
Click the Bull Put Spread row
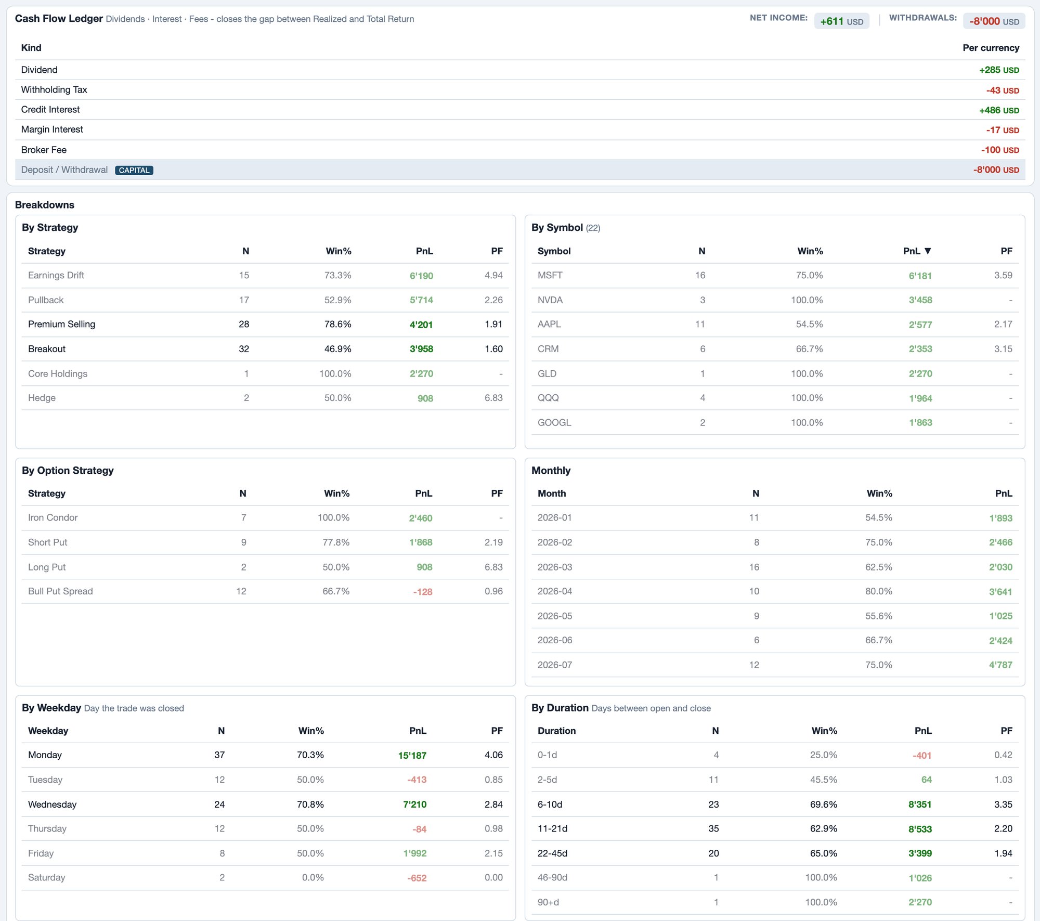click(x=265, y=591)
